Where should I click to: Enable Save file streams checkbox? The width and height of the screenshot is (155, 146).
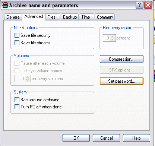click(x=17, y=43)
